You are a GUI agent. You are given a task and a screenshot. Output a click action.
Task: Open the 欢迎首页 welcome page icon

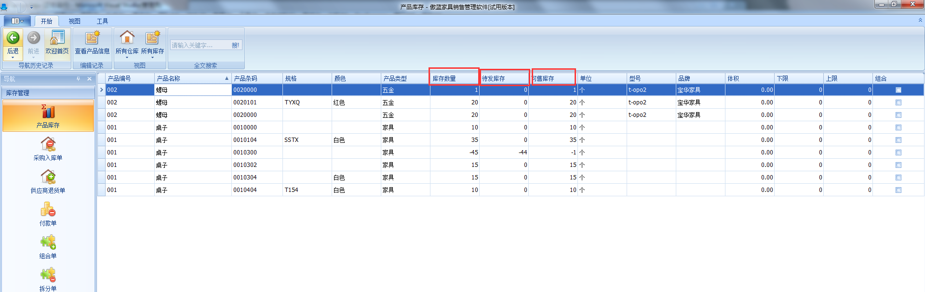57,38
